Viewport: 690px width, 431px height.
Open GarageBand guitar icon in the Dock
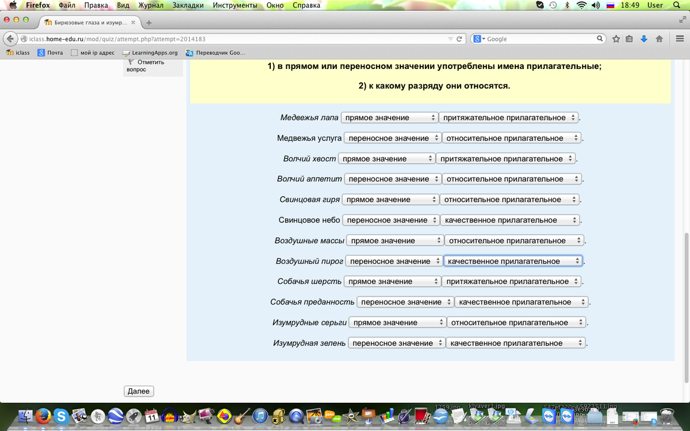[242, 416]
